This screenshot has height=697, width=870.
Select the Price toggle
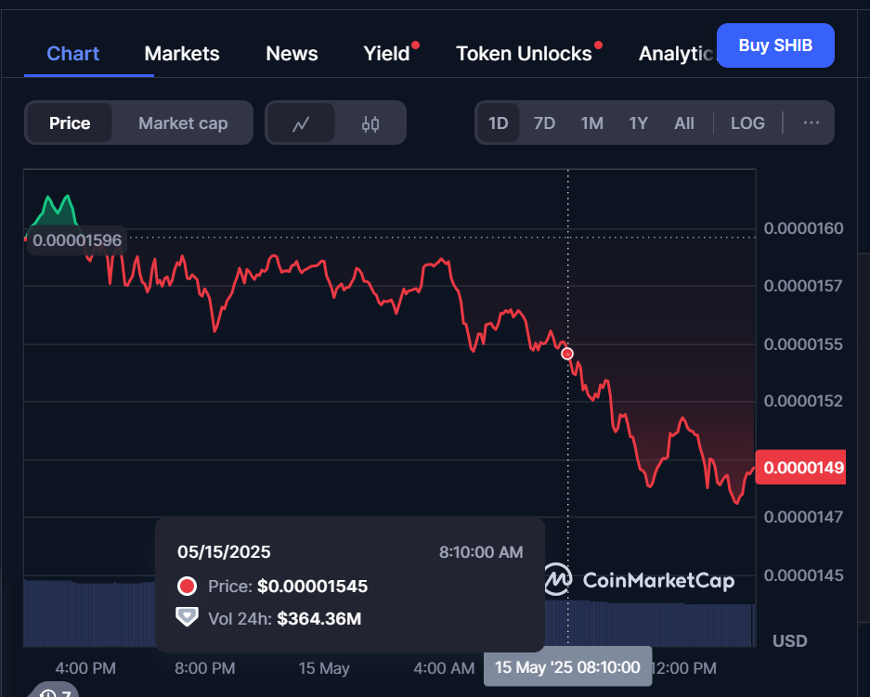(70, 123)
